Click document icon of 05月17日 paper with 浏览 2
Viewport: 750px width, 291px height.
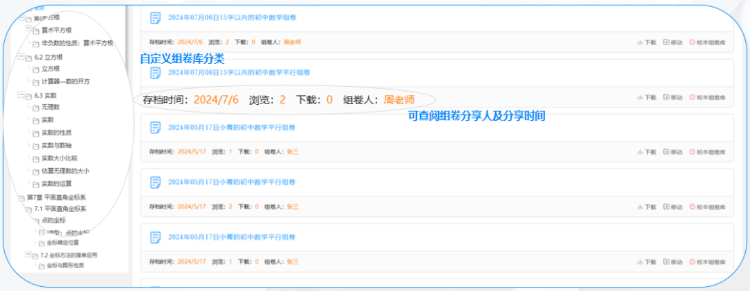coord(155,183)
